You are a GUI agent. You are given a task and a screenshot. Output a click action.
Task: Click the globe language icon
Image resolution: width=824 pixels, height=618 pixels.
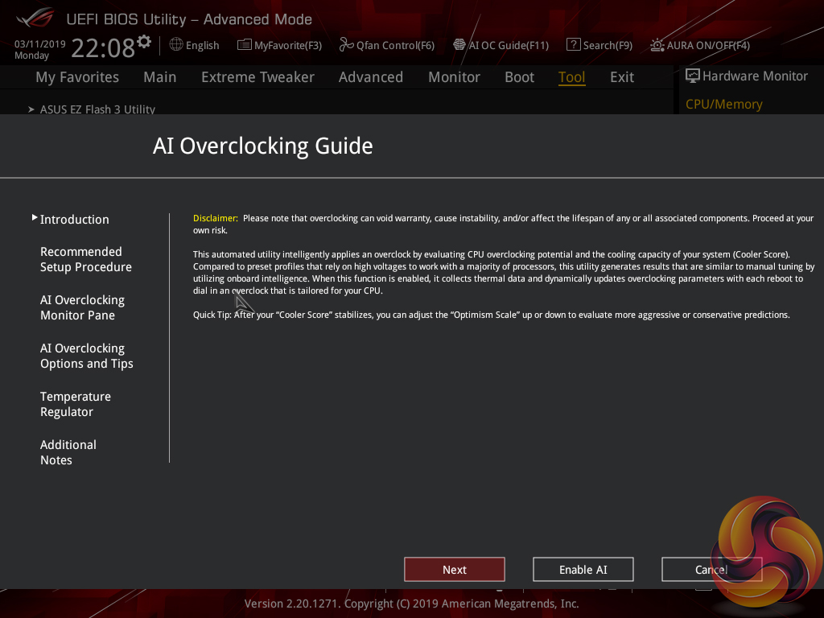pos(176,44)
